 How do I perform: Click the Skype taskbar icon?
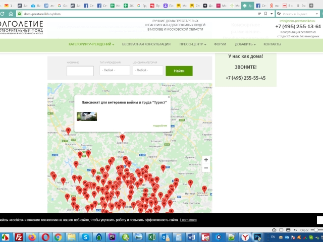pos(85,236)
